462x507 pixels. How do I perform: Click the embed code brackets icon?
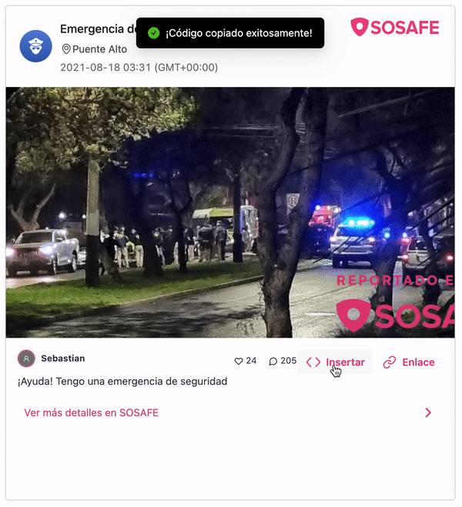(x=313, y=362)
